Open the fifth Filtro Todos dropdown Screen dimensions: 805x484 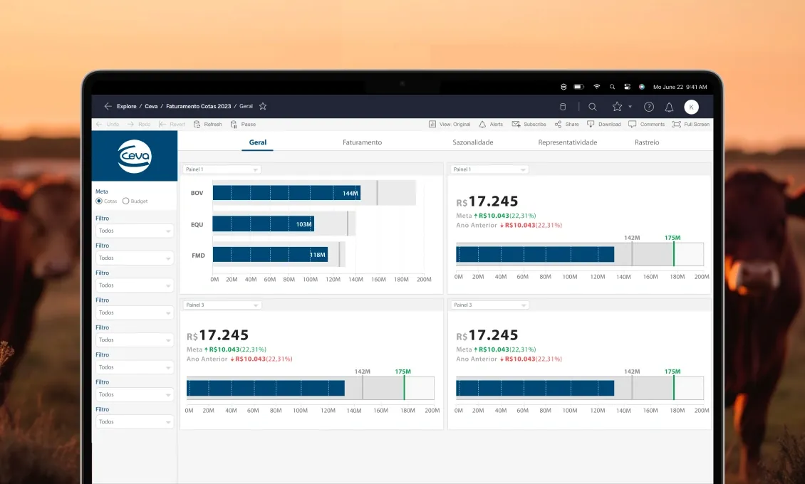pos(135,340)
